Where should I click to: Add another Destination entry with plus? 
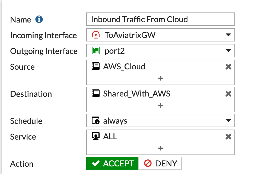point(161,105)
